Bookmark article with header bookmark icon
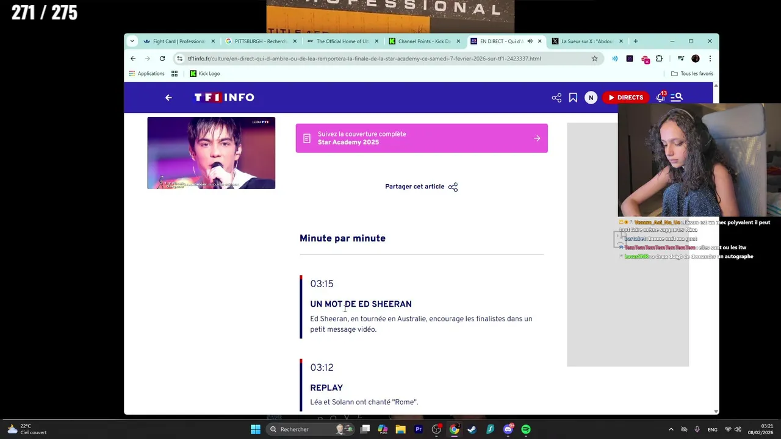The image size is (781, 439). click(573, 98)
